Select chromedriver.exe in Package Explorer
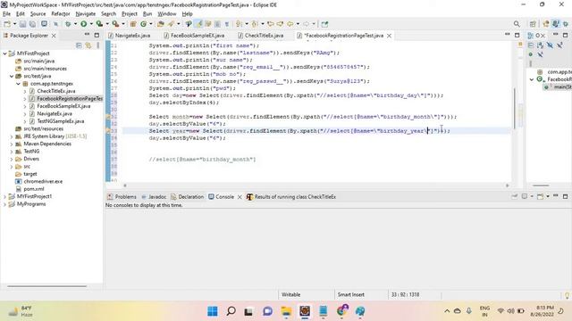The height and width of the screenshot is (321, 572). pos(43,181)
